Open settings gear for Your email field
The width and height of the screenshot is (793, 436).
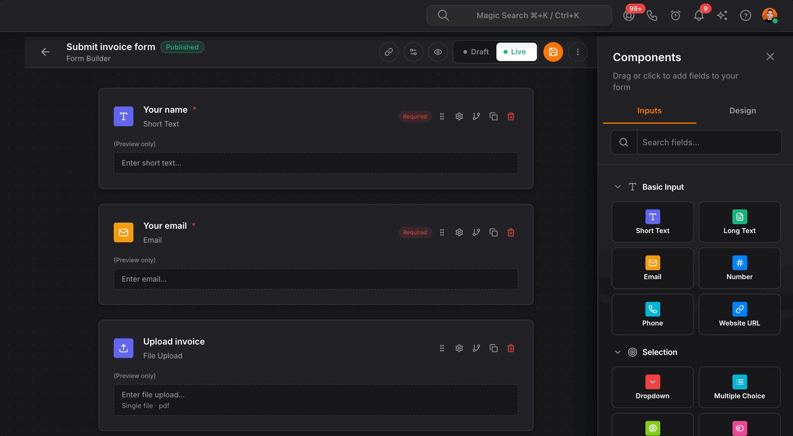point(459,233)
